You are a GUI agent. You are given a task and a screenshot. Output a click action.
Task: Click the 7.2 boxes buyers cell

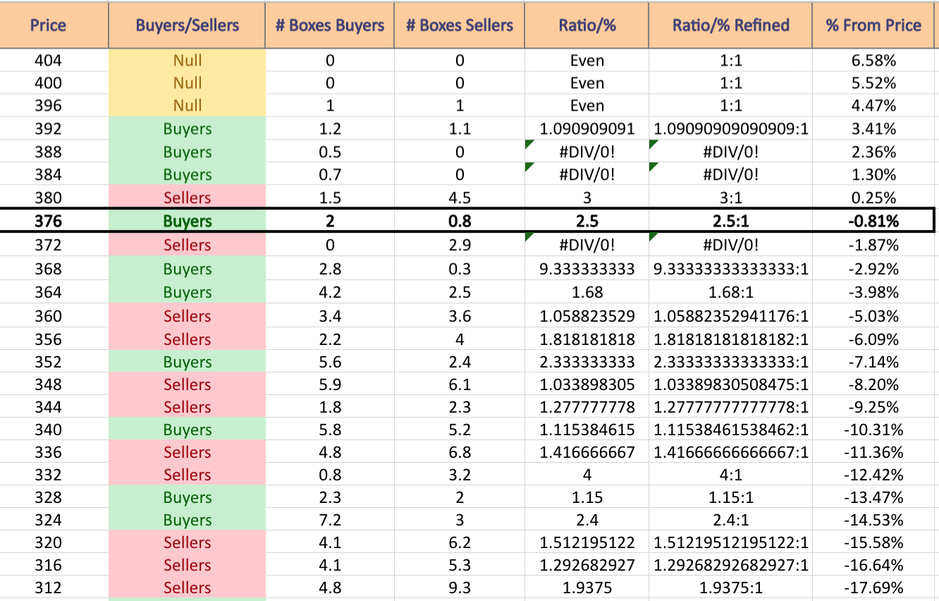pos(330,520)
